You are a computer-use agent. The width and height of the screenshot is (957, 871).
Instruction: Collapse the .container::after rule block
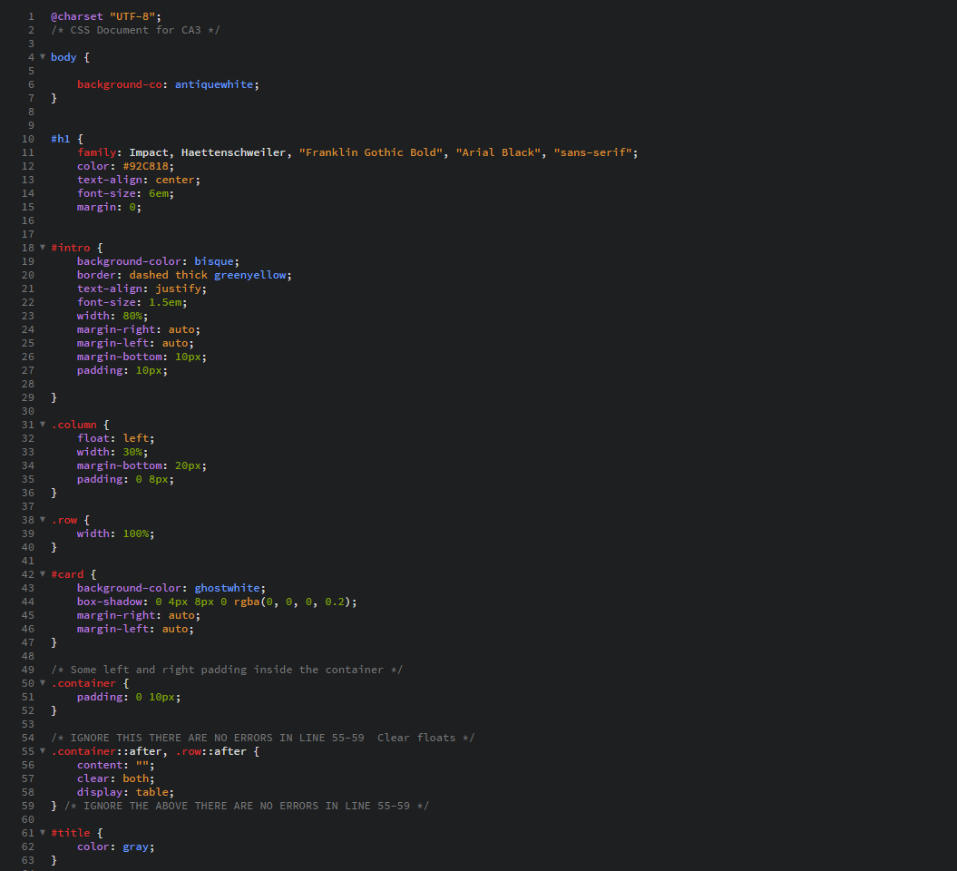point(42,751)
